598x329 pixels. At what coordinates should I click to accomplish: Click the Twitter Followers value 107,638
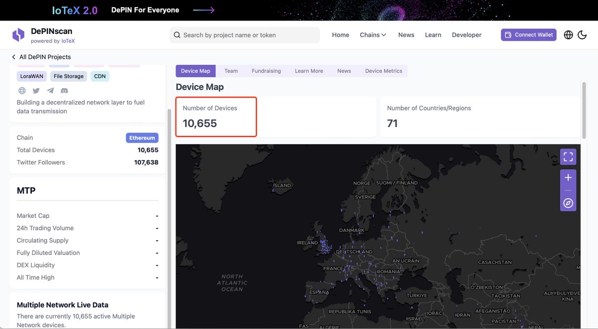point(146,163)
